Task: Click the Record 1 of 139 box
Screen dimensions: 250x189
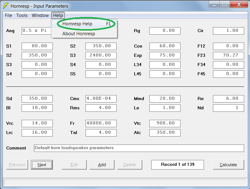Action: tap(177, 165)
